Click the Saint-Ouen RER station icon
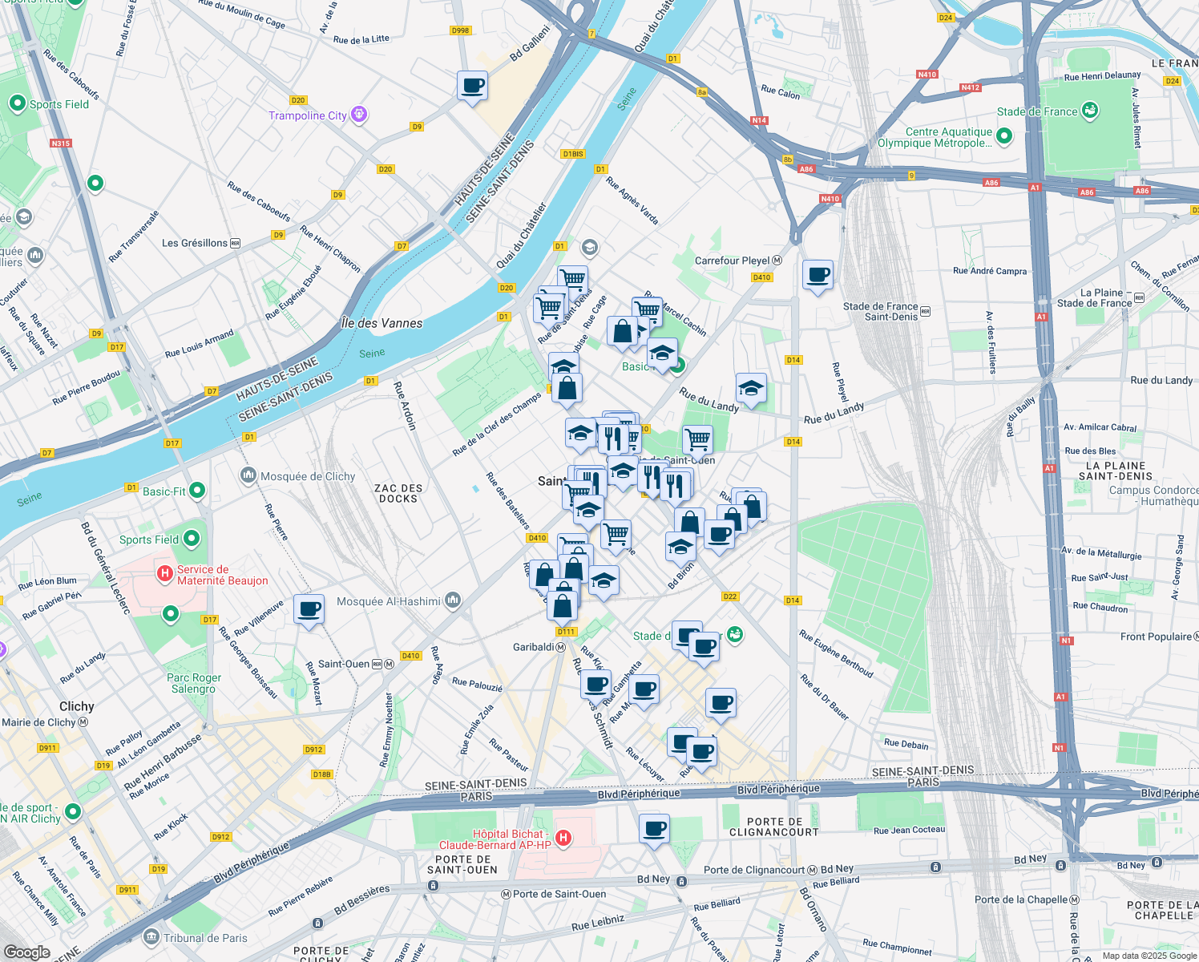This screenshot has height=962, width=1199. (376, 664)
